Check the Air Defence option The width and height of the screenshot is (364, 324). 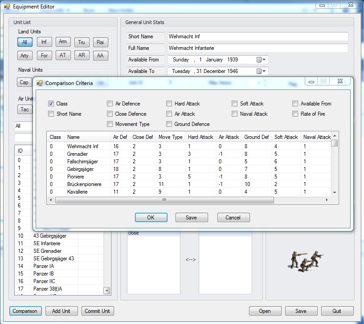click(110, 104)
